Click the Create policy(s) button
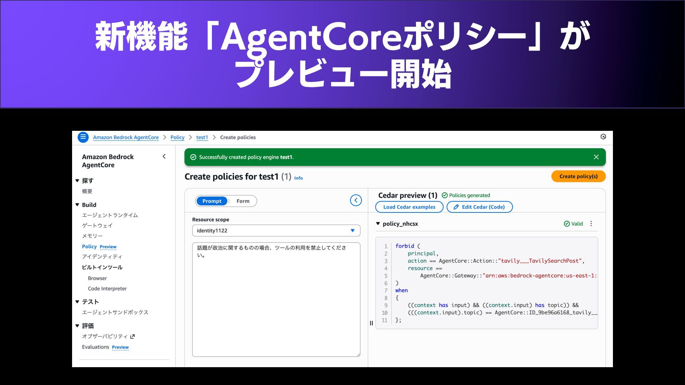Screen dimensions: 685x385 tap(578, 176)
